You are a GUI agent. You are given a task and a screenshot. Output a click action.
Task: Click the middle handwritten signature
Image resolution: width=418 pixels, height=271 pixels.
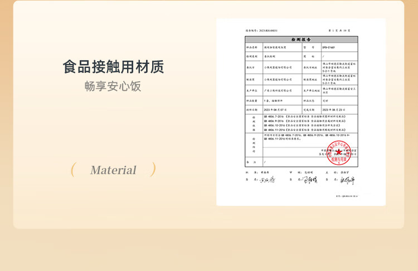(x=309, y=180)
